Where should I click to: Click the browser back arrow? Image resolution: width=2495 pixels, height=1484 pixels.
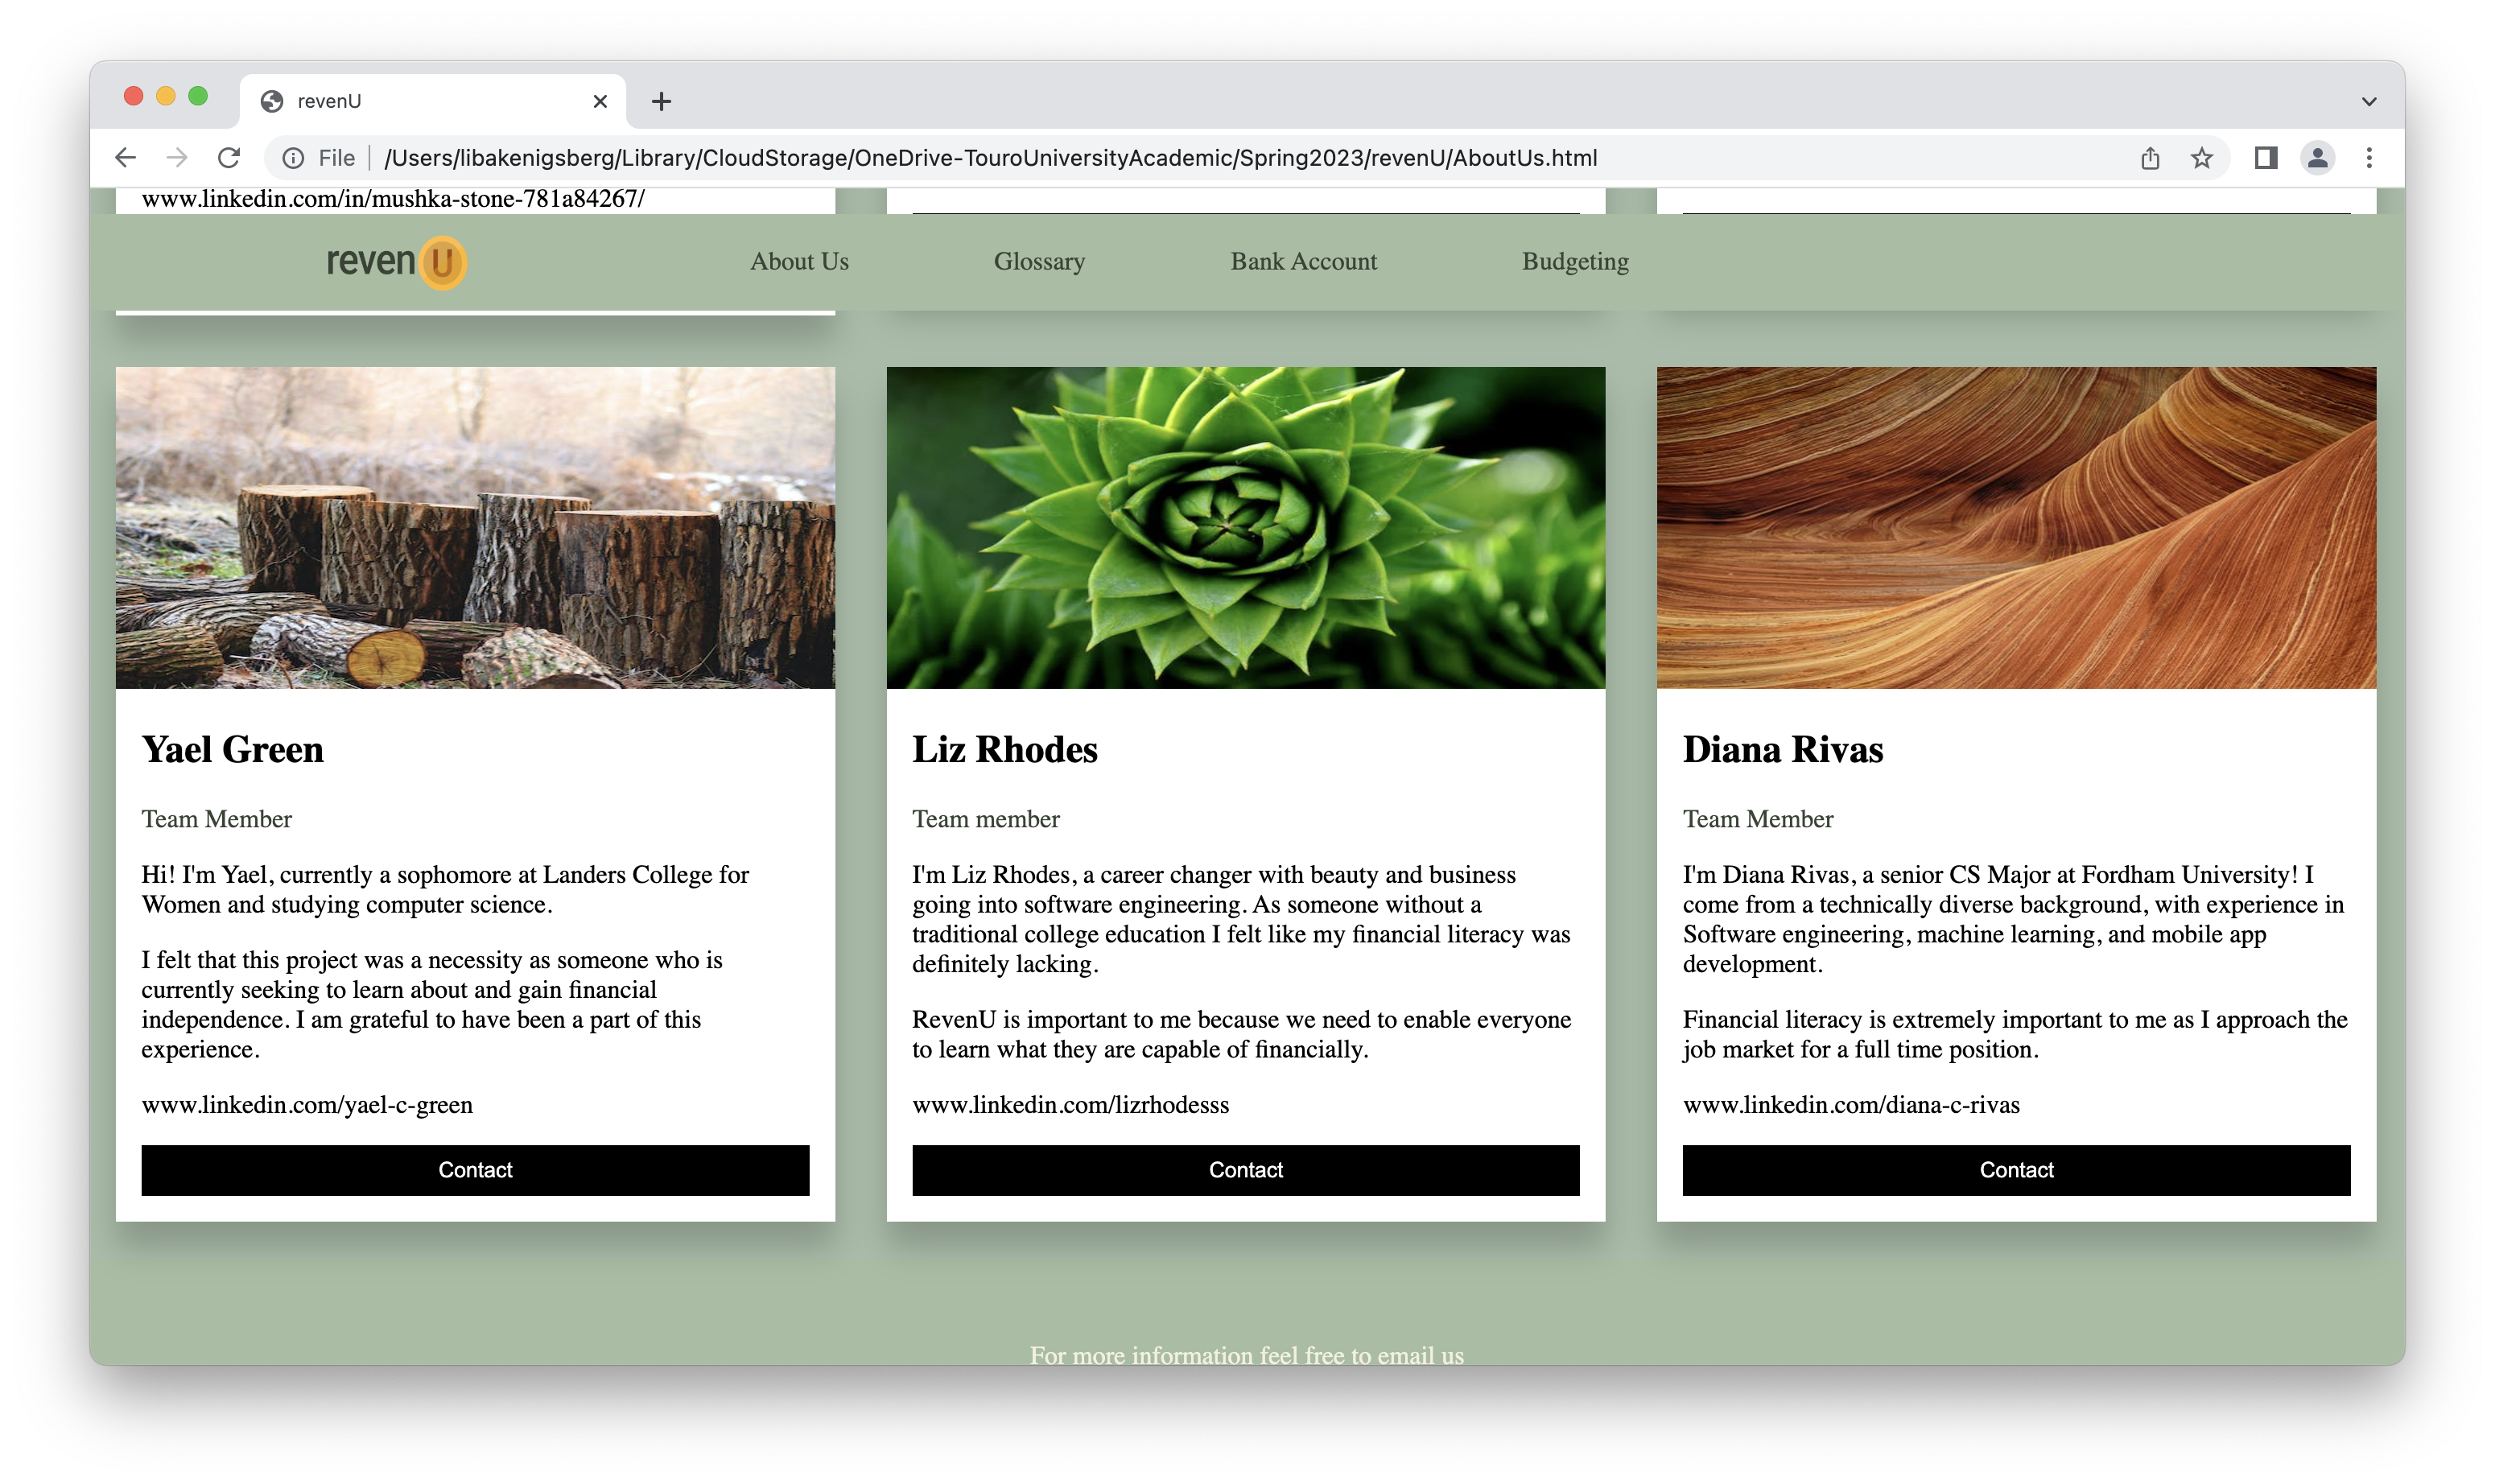click(x=125, y=158)
